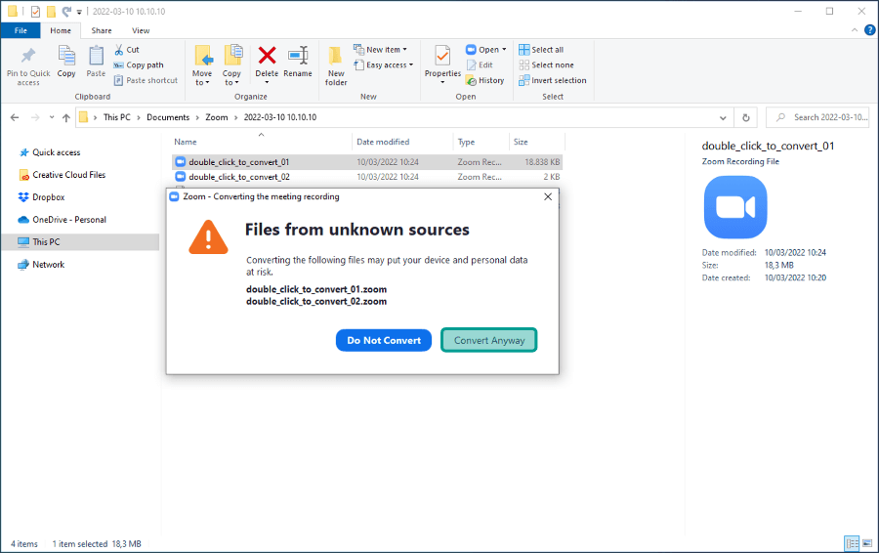
Task: Select This PC in the navigation pane
Action: click(80, 242)
